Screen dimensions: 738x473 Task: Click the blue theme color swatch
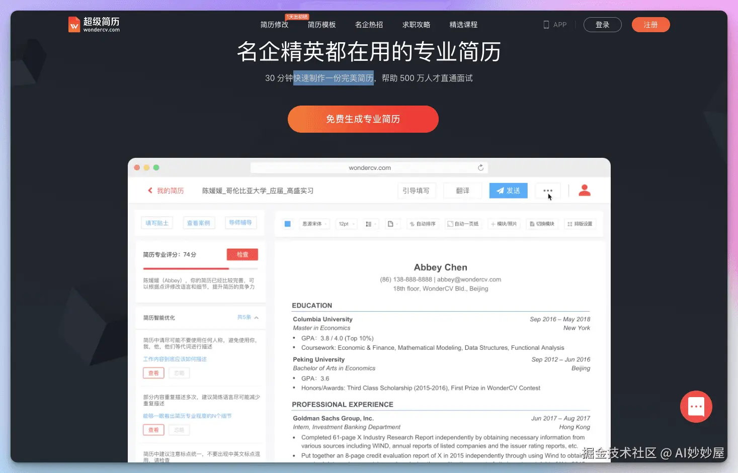coord(288,224)
